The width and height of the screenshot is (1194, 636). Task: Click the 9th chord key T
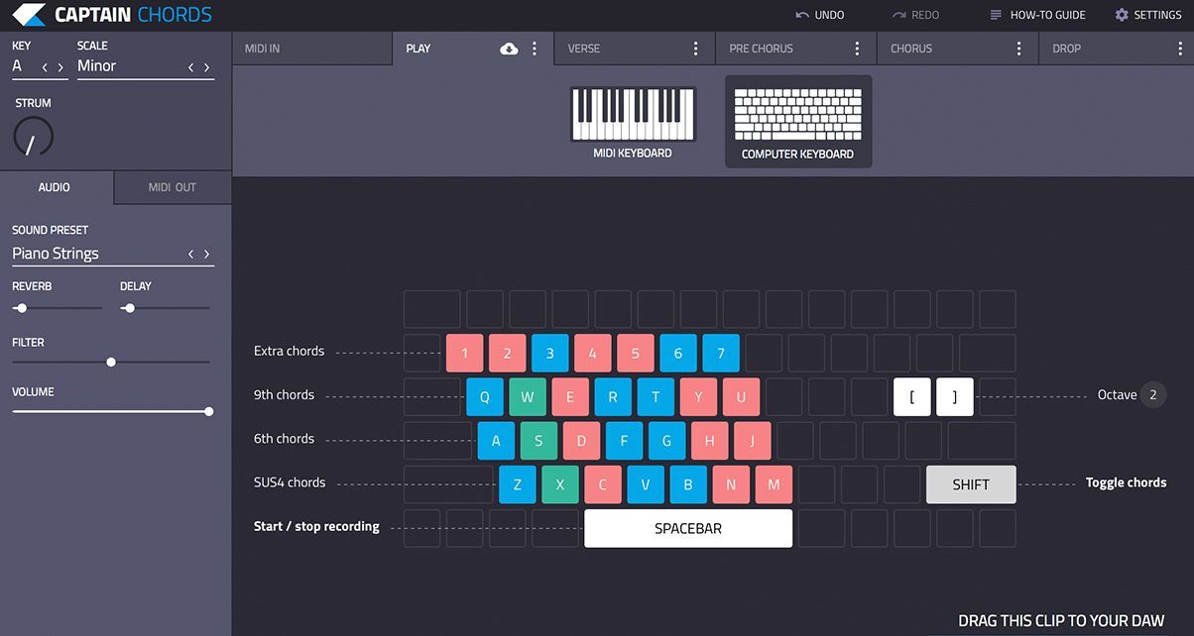click(x=656, y=396)
